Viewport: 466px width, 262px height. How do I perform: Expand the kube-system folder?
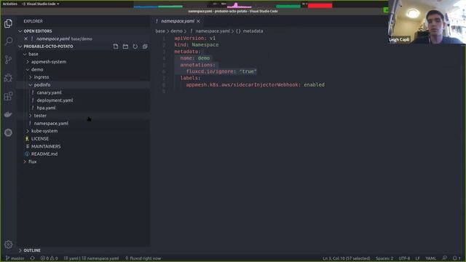[28, 131]
